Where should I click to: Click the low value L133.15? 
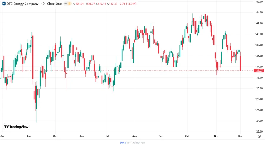[x=101, y=4]
